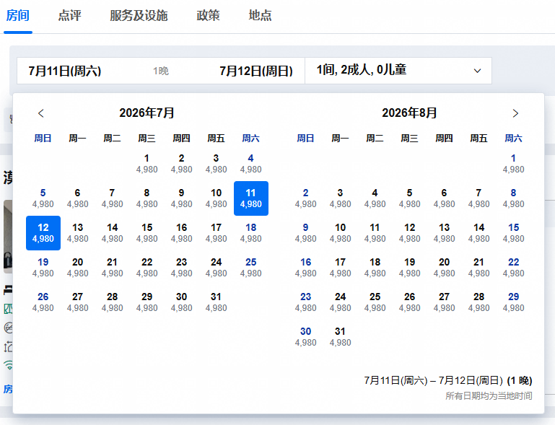The height and width of the screenshot is (425, 555).
Task: Select August 5 in the calendar
Action: (x=409, y=198)
